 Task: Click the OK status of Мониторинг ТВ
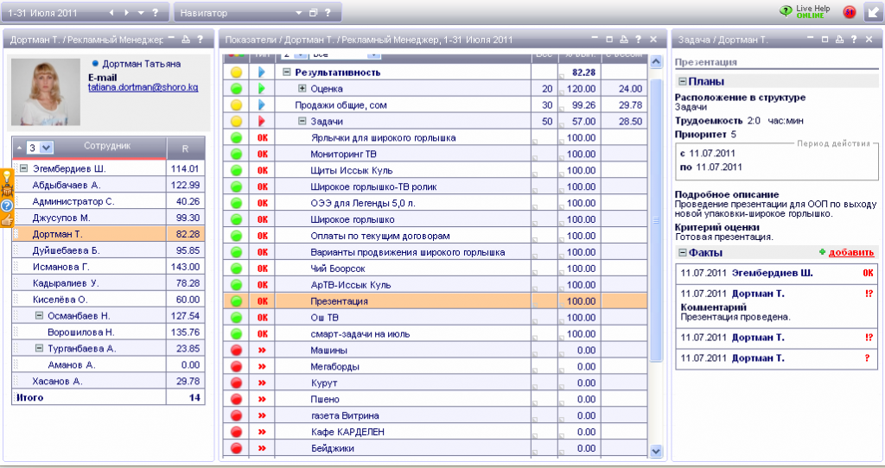pyautogui.click(x=263, y=154)
